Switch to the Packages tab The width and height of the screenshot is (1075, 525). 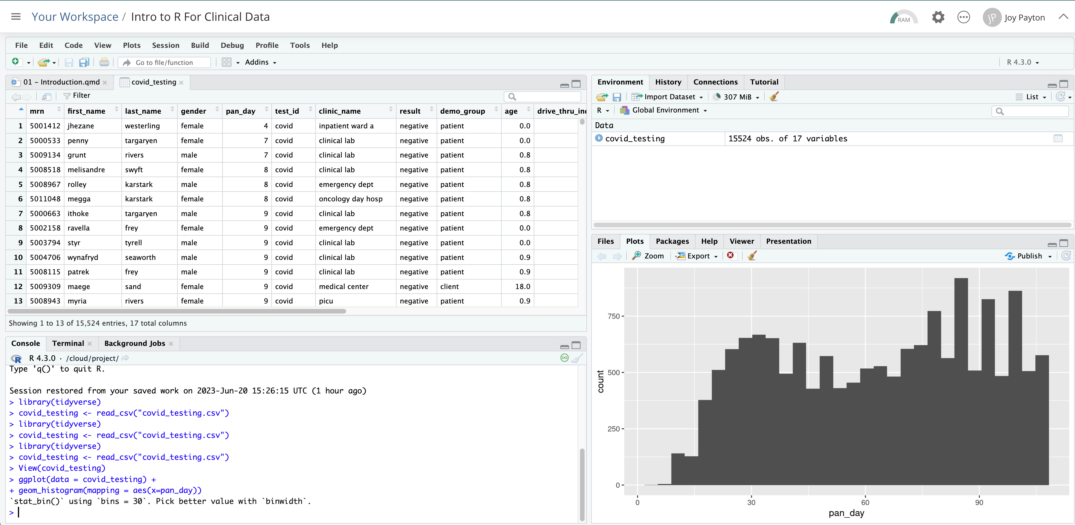[x=672, y=241]
